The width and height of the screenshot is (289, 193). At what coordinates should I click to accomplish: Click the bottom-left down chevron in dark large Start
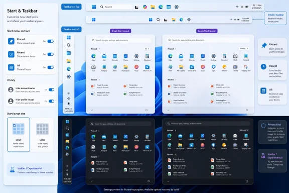[168, 181]
